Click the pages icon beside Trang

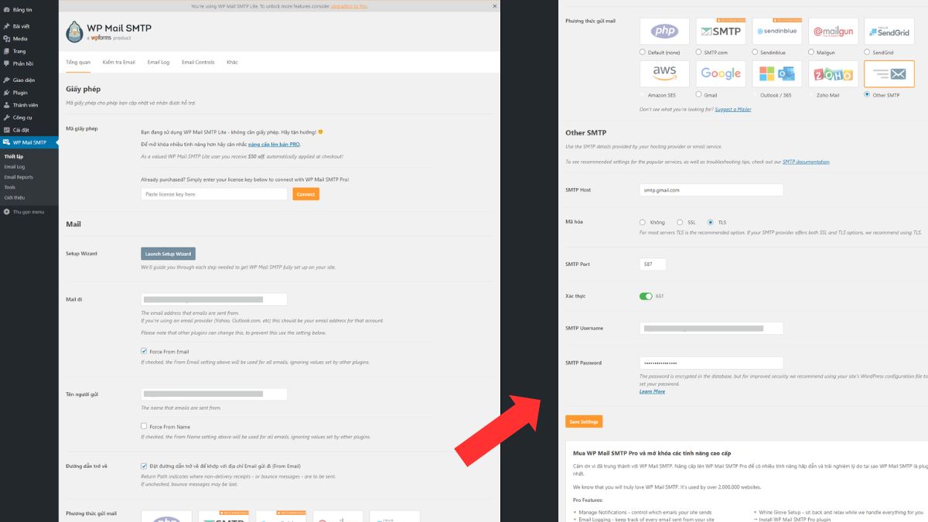pos(6,51)
